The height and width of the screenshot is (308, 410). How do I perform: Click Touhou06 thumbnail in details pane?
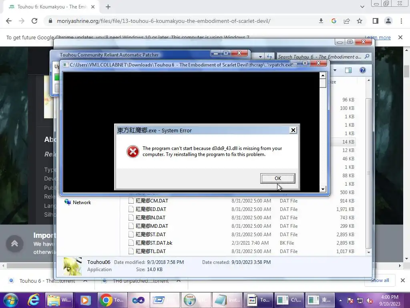72,266
